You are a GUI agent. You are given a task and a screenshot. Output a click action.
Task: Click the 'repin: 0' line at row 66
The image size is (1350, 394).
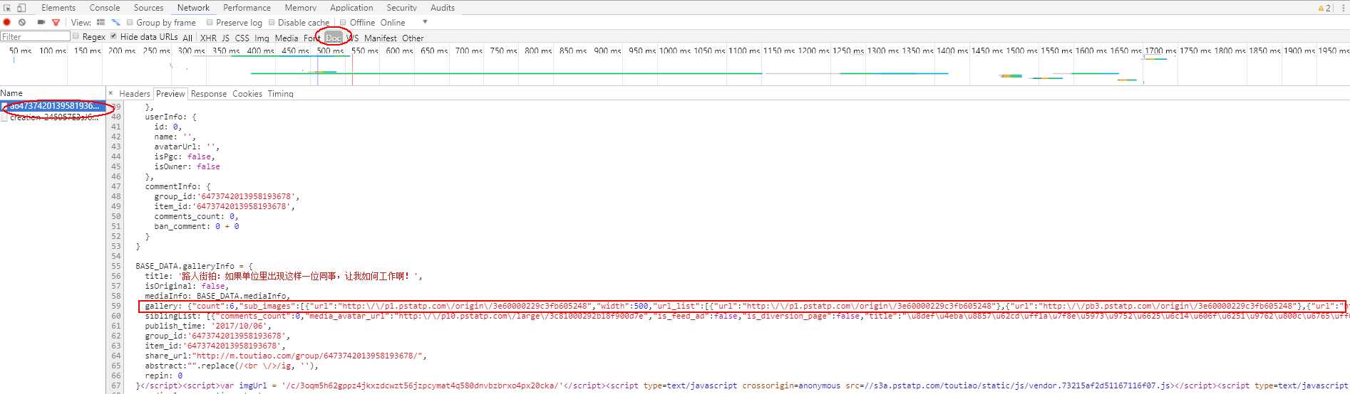(x=163, y=376)
